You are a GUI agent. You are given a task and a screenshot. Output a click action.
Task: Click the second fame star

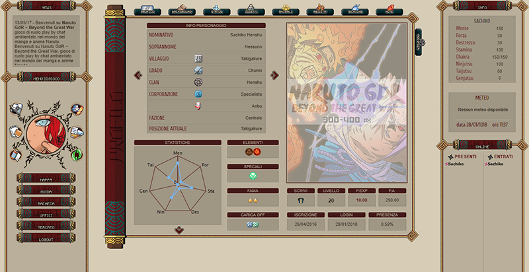255,201
